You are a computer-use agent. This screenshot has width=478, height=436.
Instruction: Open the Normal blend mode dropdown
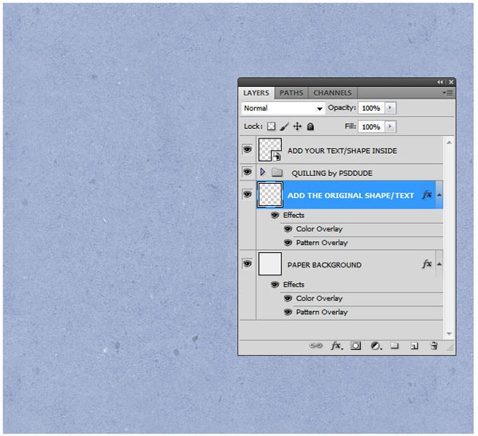tap(283, 108)
